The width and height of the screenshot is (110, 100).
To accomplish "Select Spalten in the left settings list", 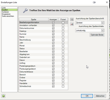I will point(10,10).
